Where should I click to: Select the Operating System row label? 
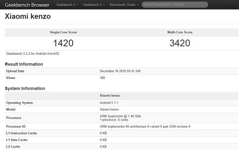pyautogui.click(x=19, y=103)
